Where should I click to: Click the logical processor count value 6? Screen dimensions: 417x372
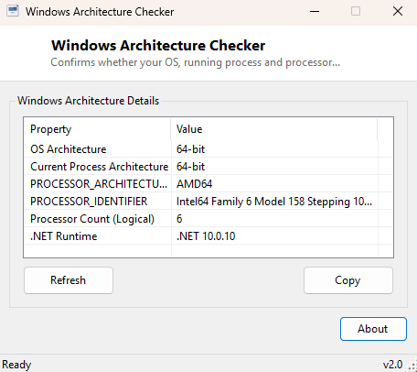pyautogui.click(x=179, y=219)
